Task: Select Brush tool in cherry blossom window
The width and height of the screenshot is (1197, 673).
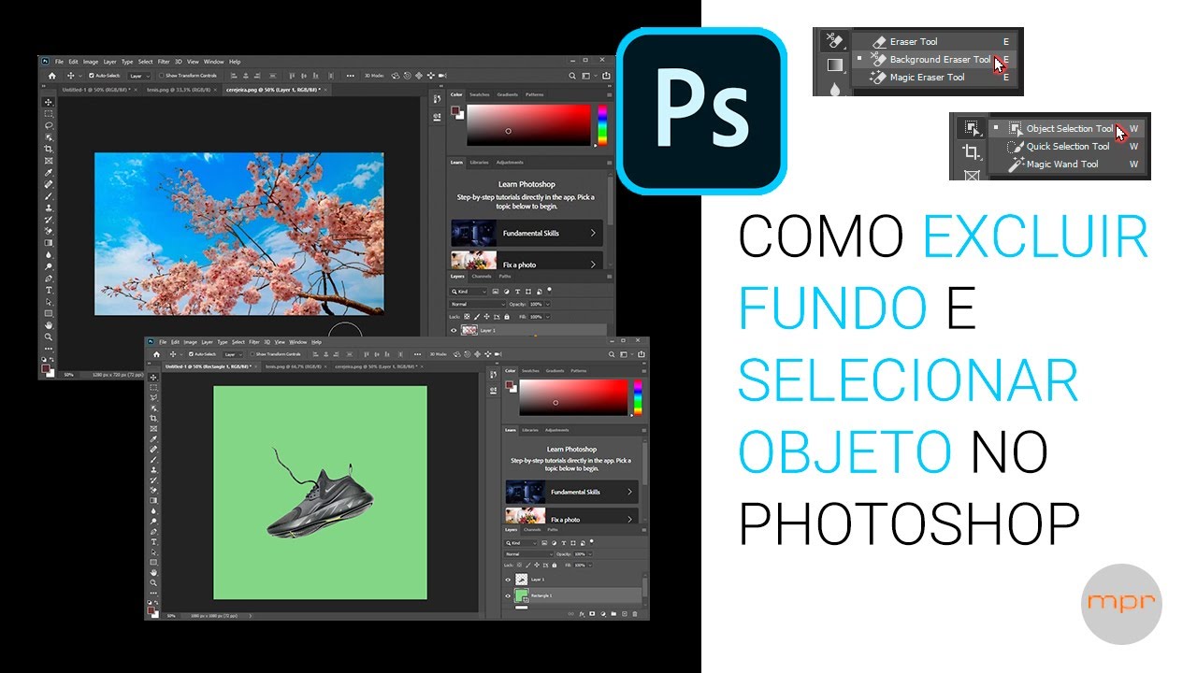Action: tap(49, 196)
